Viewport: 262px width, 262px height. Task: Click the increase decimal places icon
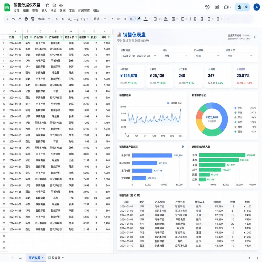(76, 19)
